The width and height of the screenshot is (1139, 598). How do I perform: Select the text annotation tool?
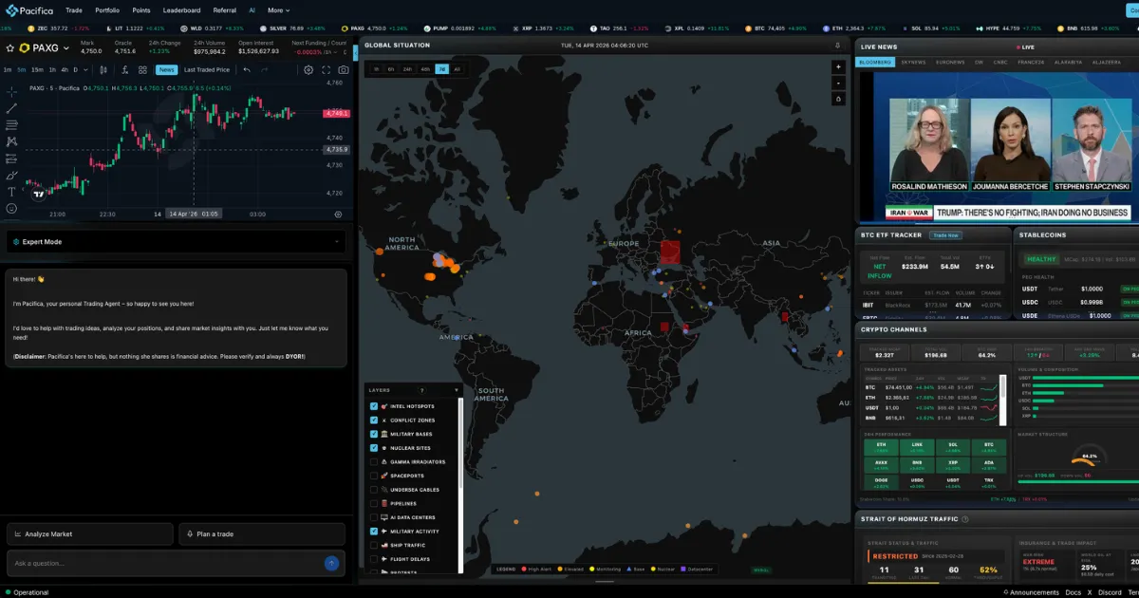11,191
